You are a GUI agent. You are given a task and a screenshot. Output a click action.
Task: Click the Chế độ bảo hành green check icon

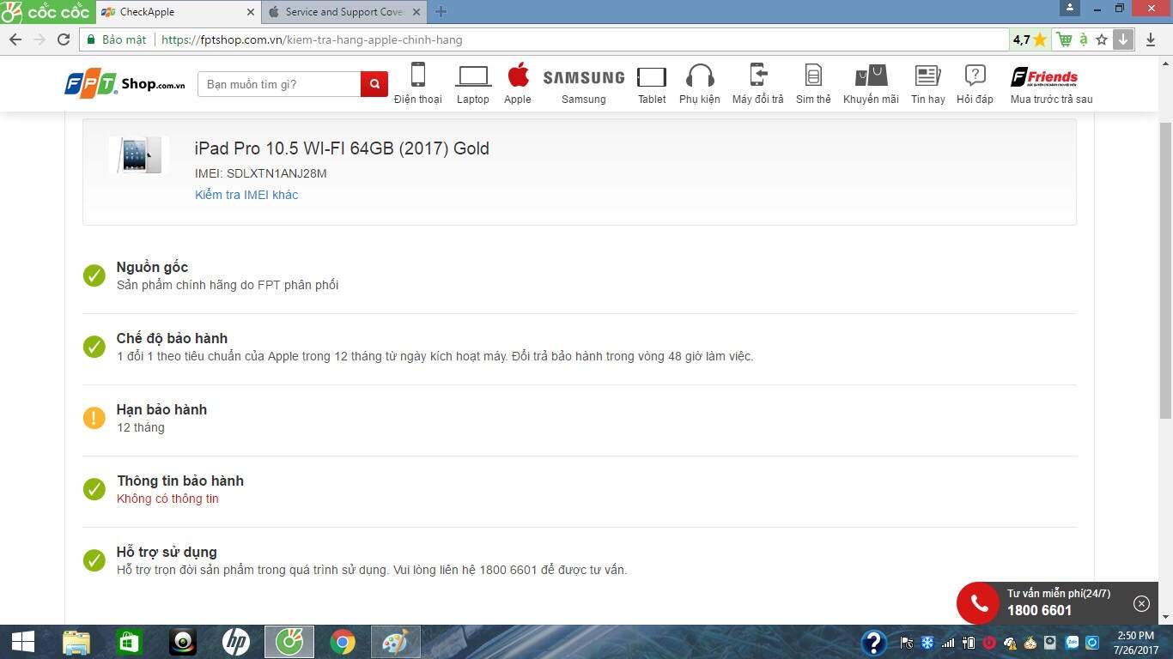pos(94,347)
